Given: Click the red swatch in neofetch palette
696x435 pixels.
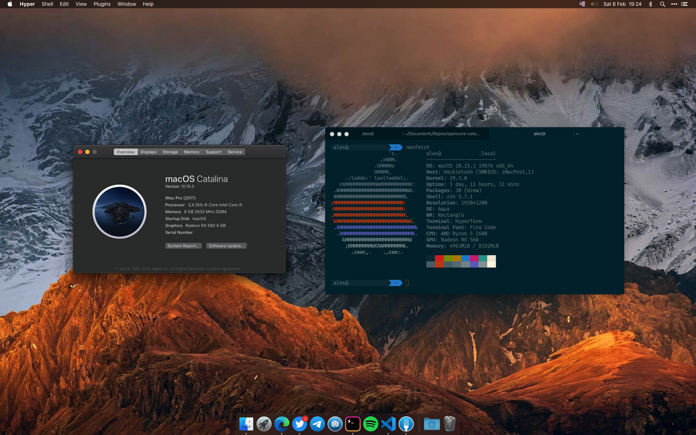Looking at the screenshot, I should 439,258.
